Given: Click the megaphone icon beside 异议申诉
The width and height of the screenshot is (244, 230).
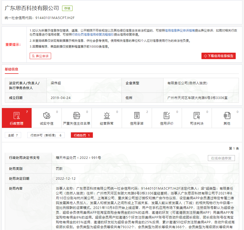Looking at the screenshot, I should [33, 56].
